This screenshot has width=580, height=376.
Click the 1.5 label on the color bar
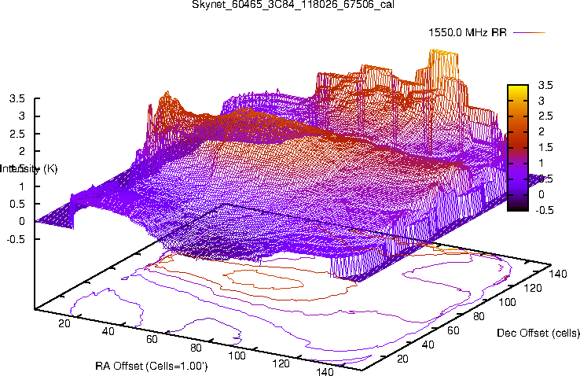[545, 148]
